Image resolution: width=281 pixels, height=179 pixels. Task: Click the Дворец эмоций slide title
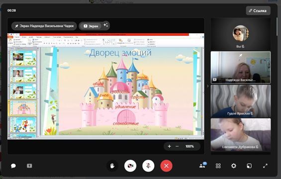[120, 53]
